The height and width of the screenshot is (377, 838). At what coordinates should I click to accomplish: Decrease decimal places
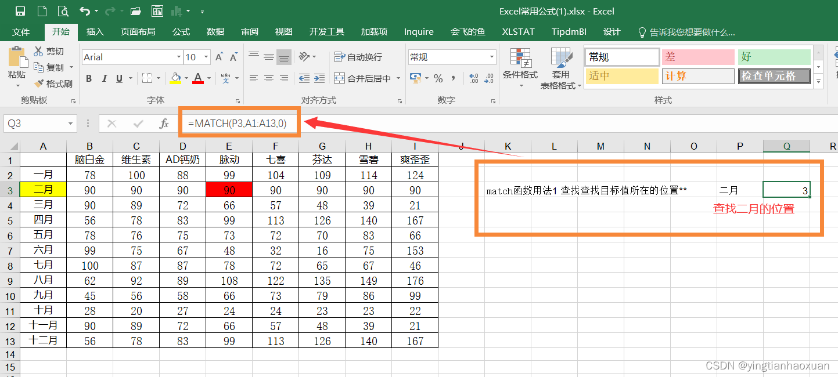pyautogui.click(x=489, y=78)
